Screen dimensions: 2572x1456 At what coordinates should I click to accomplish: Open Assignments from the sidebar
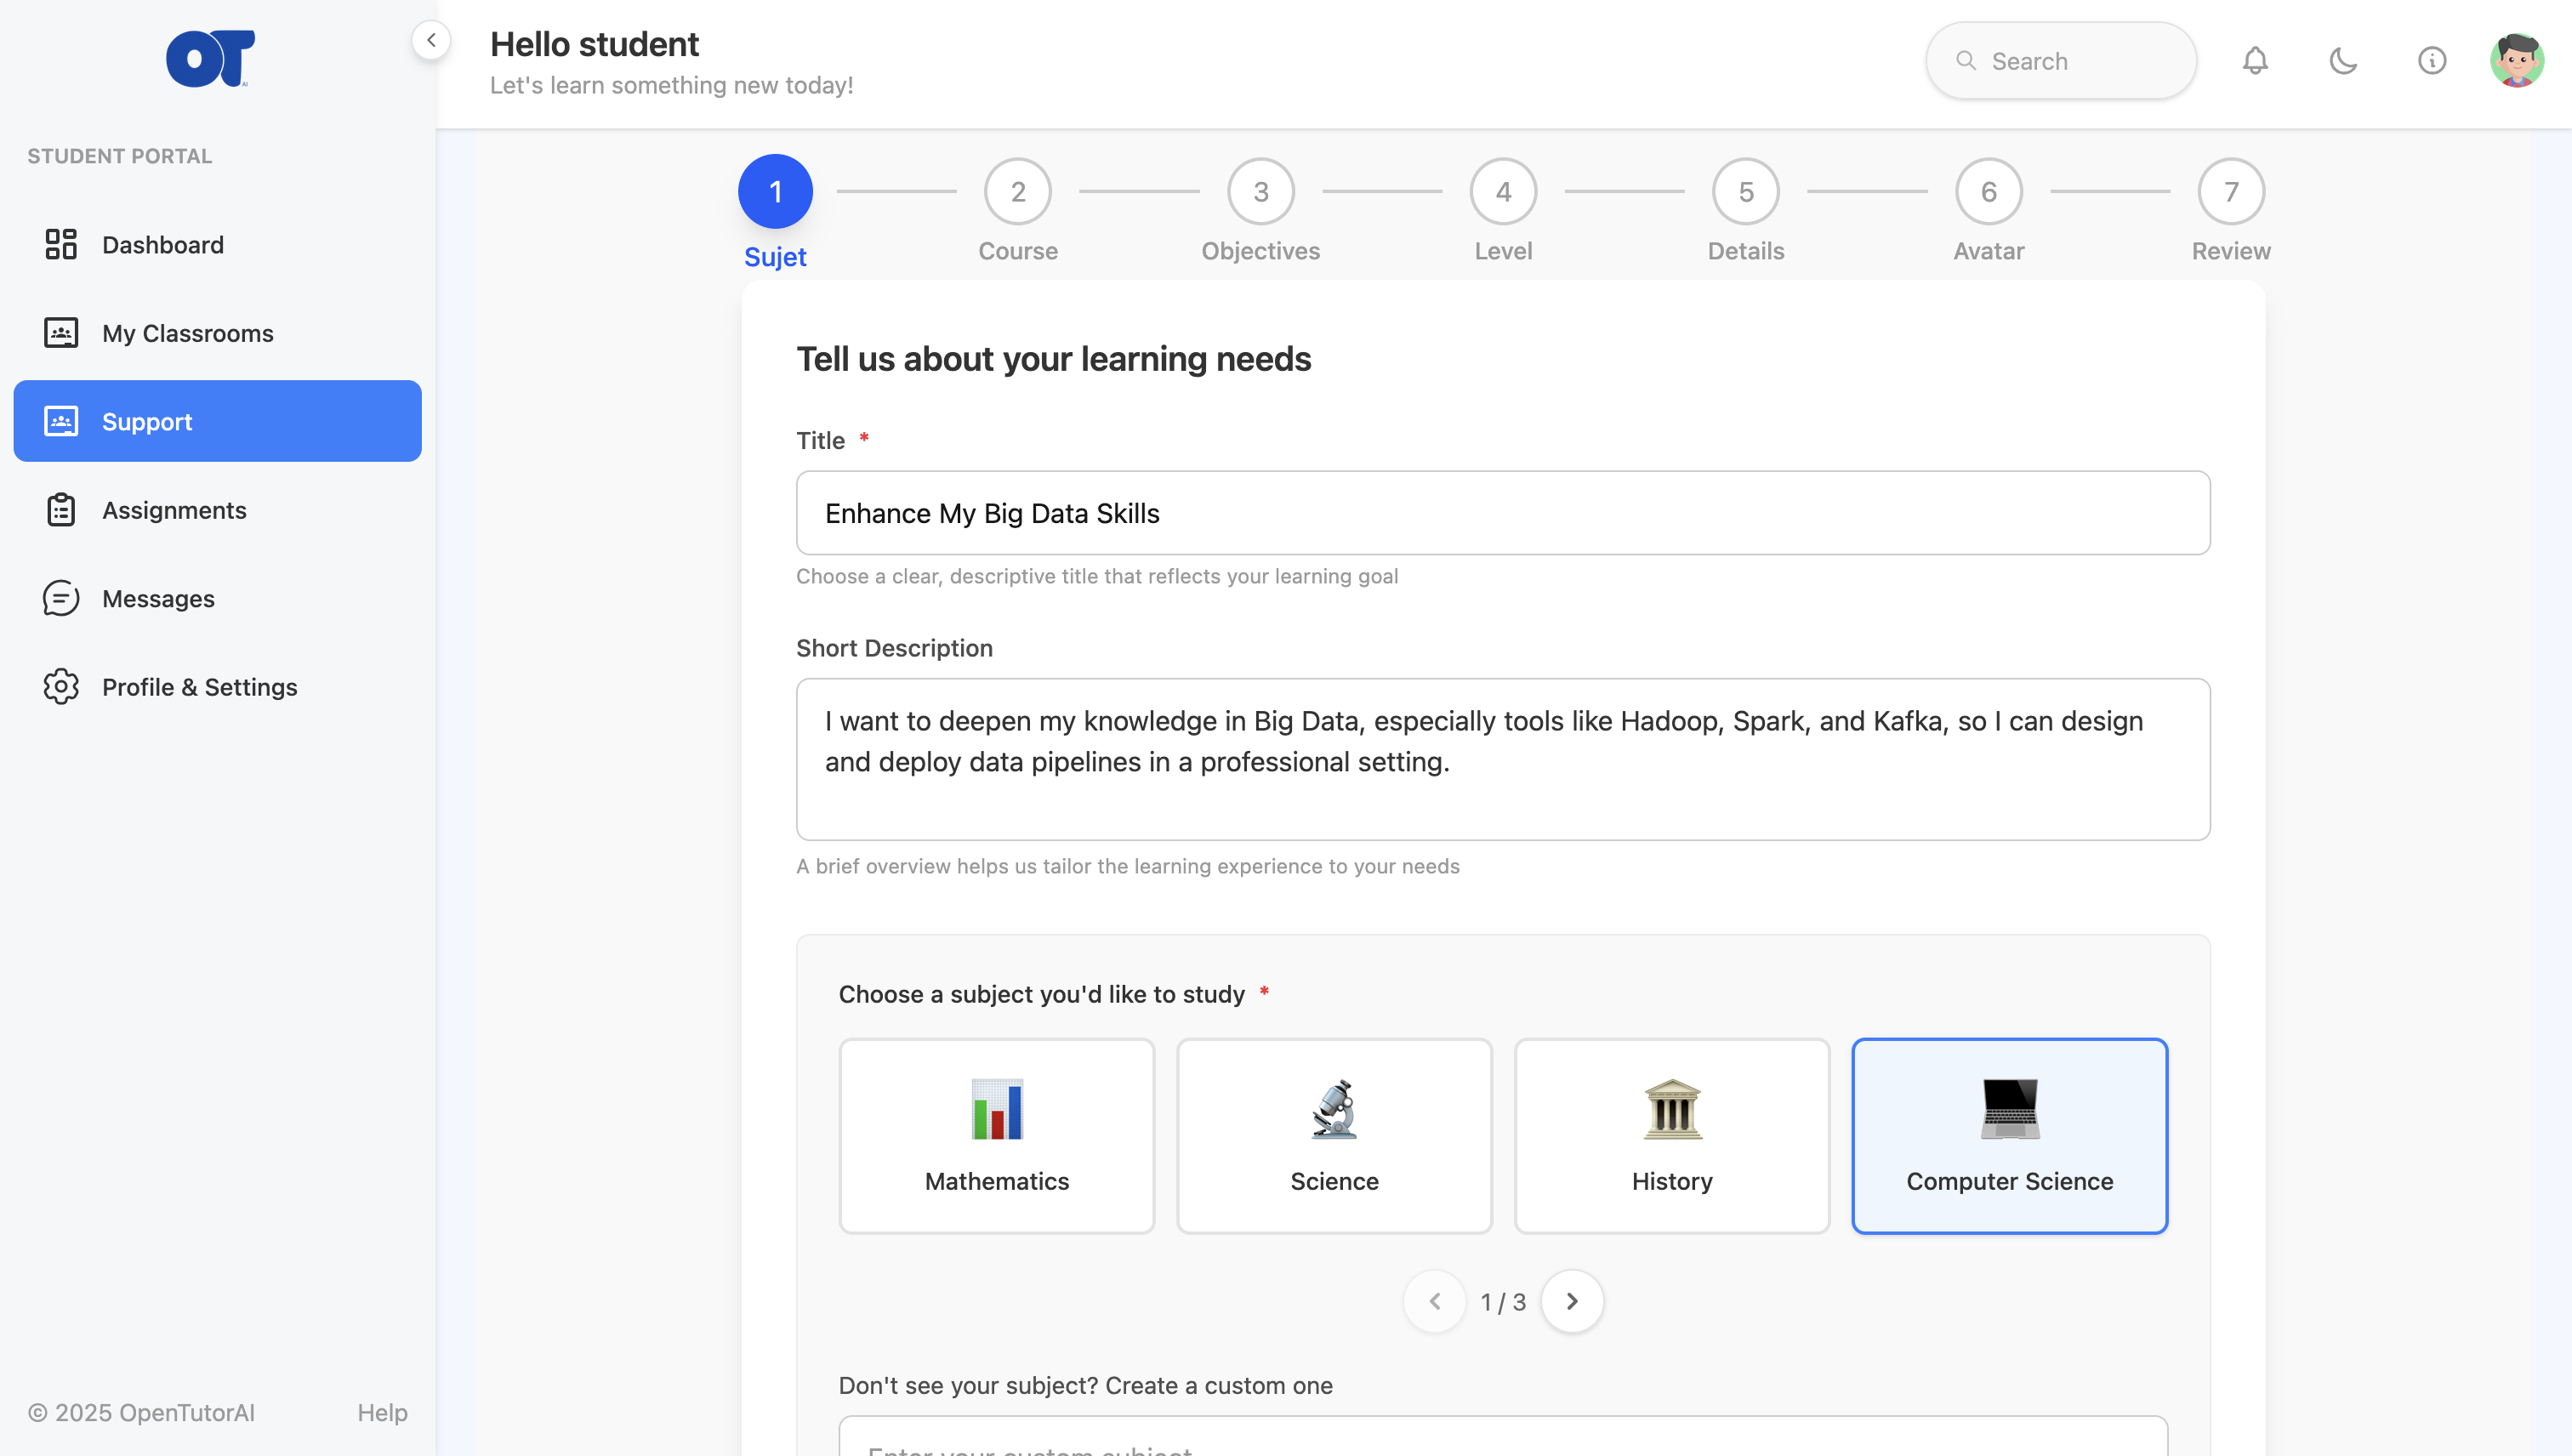(174, 510)
